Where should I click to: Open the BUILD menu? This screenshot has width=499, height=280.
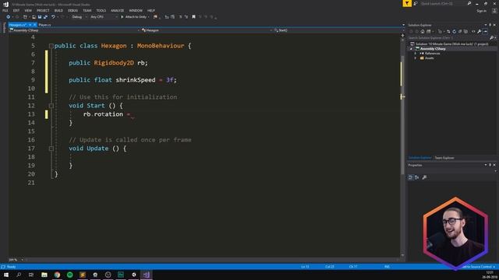[x=58, y=10]
